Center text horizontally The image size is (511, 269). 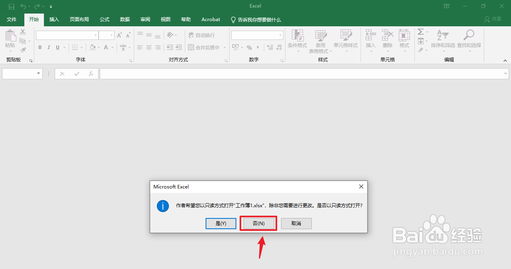click(149, 47)
